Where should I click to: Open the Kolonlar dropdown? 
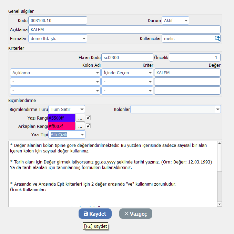pos(175,109)
